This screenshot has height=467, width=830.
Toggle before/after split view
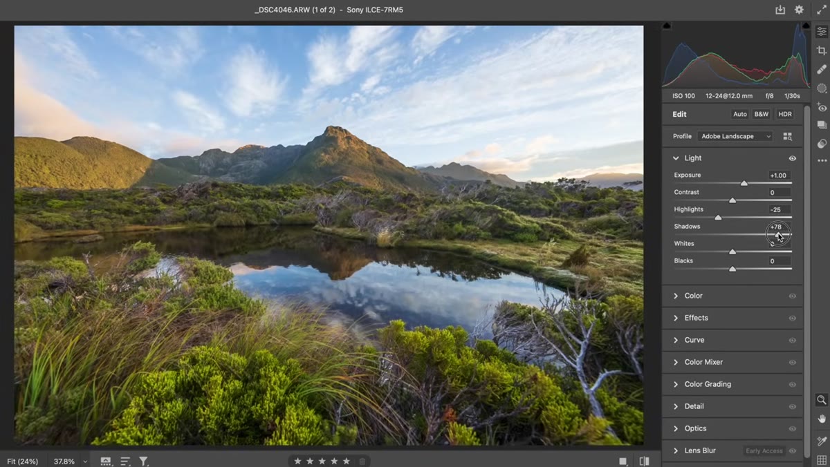coord(645,461)
